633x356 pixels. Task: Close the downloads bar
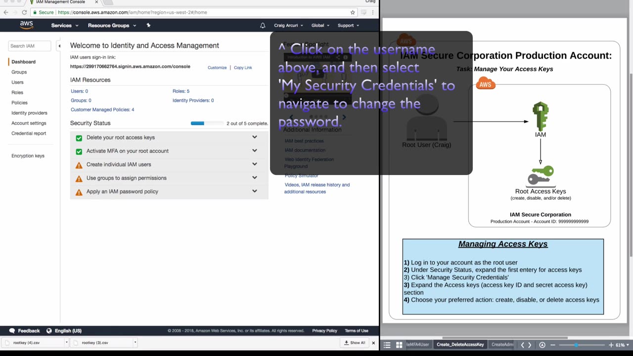(x=373, y=343)
